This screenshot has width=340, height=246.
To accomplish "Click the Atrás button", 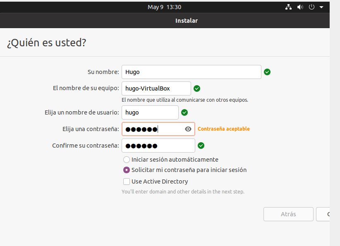I will coord(288,214).
